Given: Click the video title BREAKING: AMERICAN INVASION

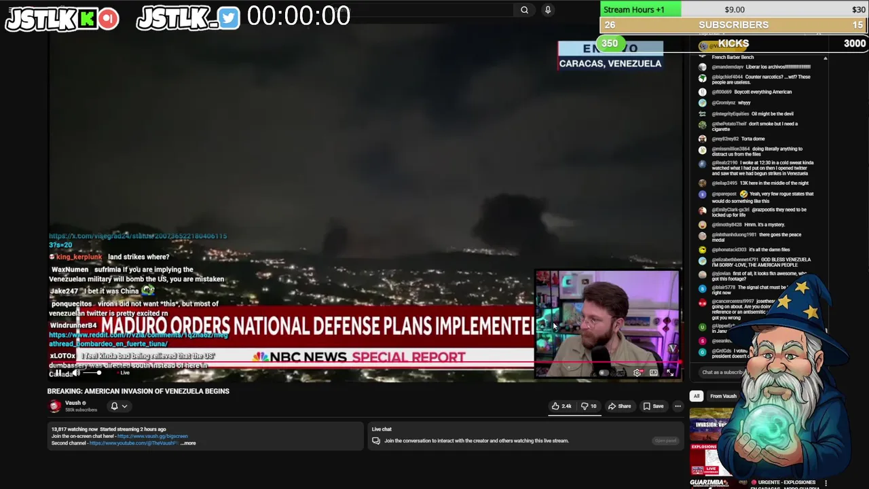Looking at the screenshot, I should coord(138,391).
